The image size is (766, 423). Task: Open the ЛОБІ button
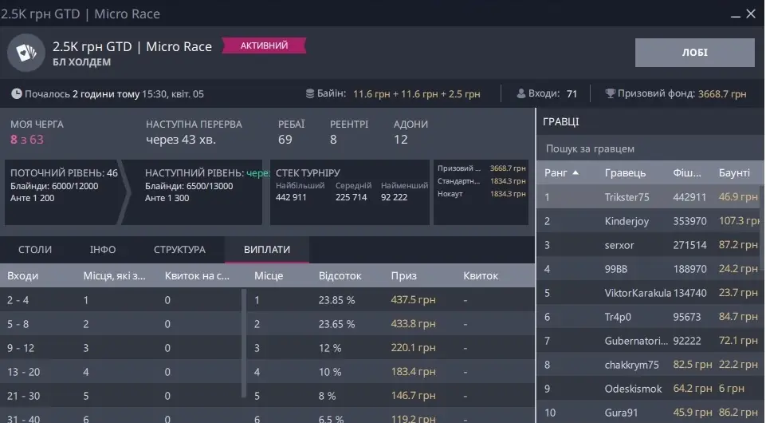694,53
